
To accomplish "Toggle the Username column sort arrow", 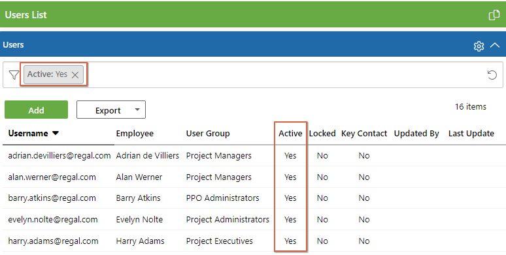I will tap(56, 133).
